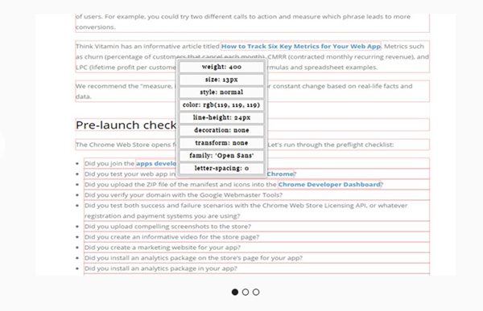Select the second carousel dot
Viewport: 483px width, 311px height.
tap(246, 292)
